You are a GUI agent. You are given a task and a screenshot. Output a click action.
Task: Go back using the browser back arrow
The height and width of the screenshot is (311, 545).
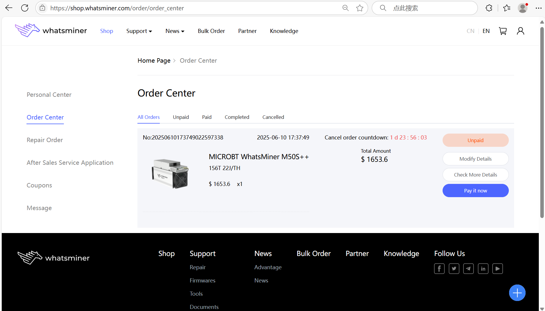(9, 8)
